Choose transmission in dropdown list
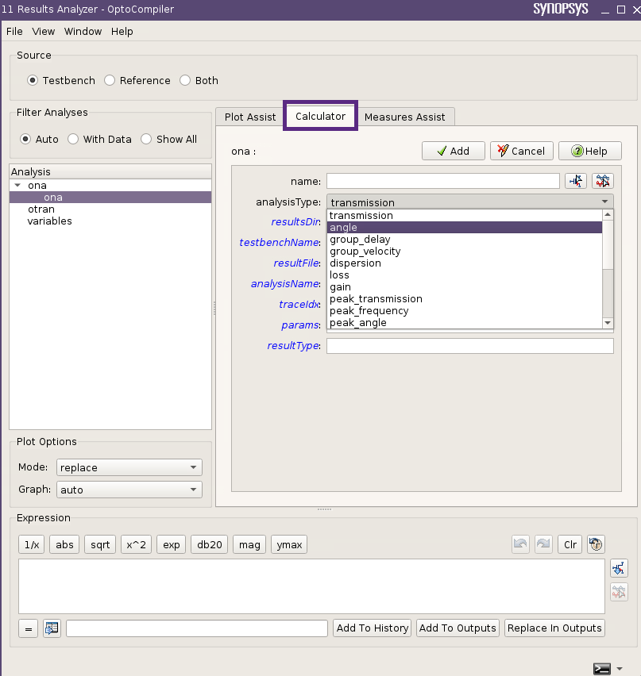 [465, 216]
